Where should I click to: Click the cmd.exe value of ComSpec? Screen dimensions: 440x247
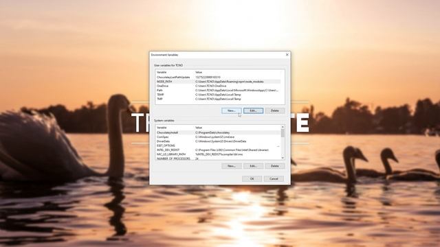pos(215,137)
